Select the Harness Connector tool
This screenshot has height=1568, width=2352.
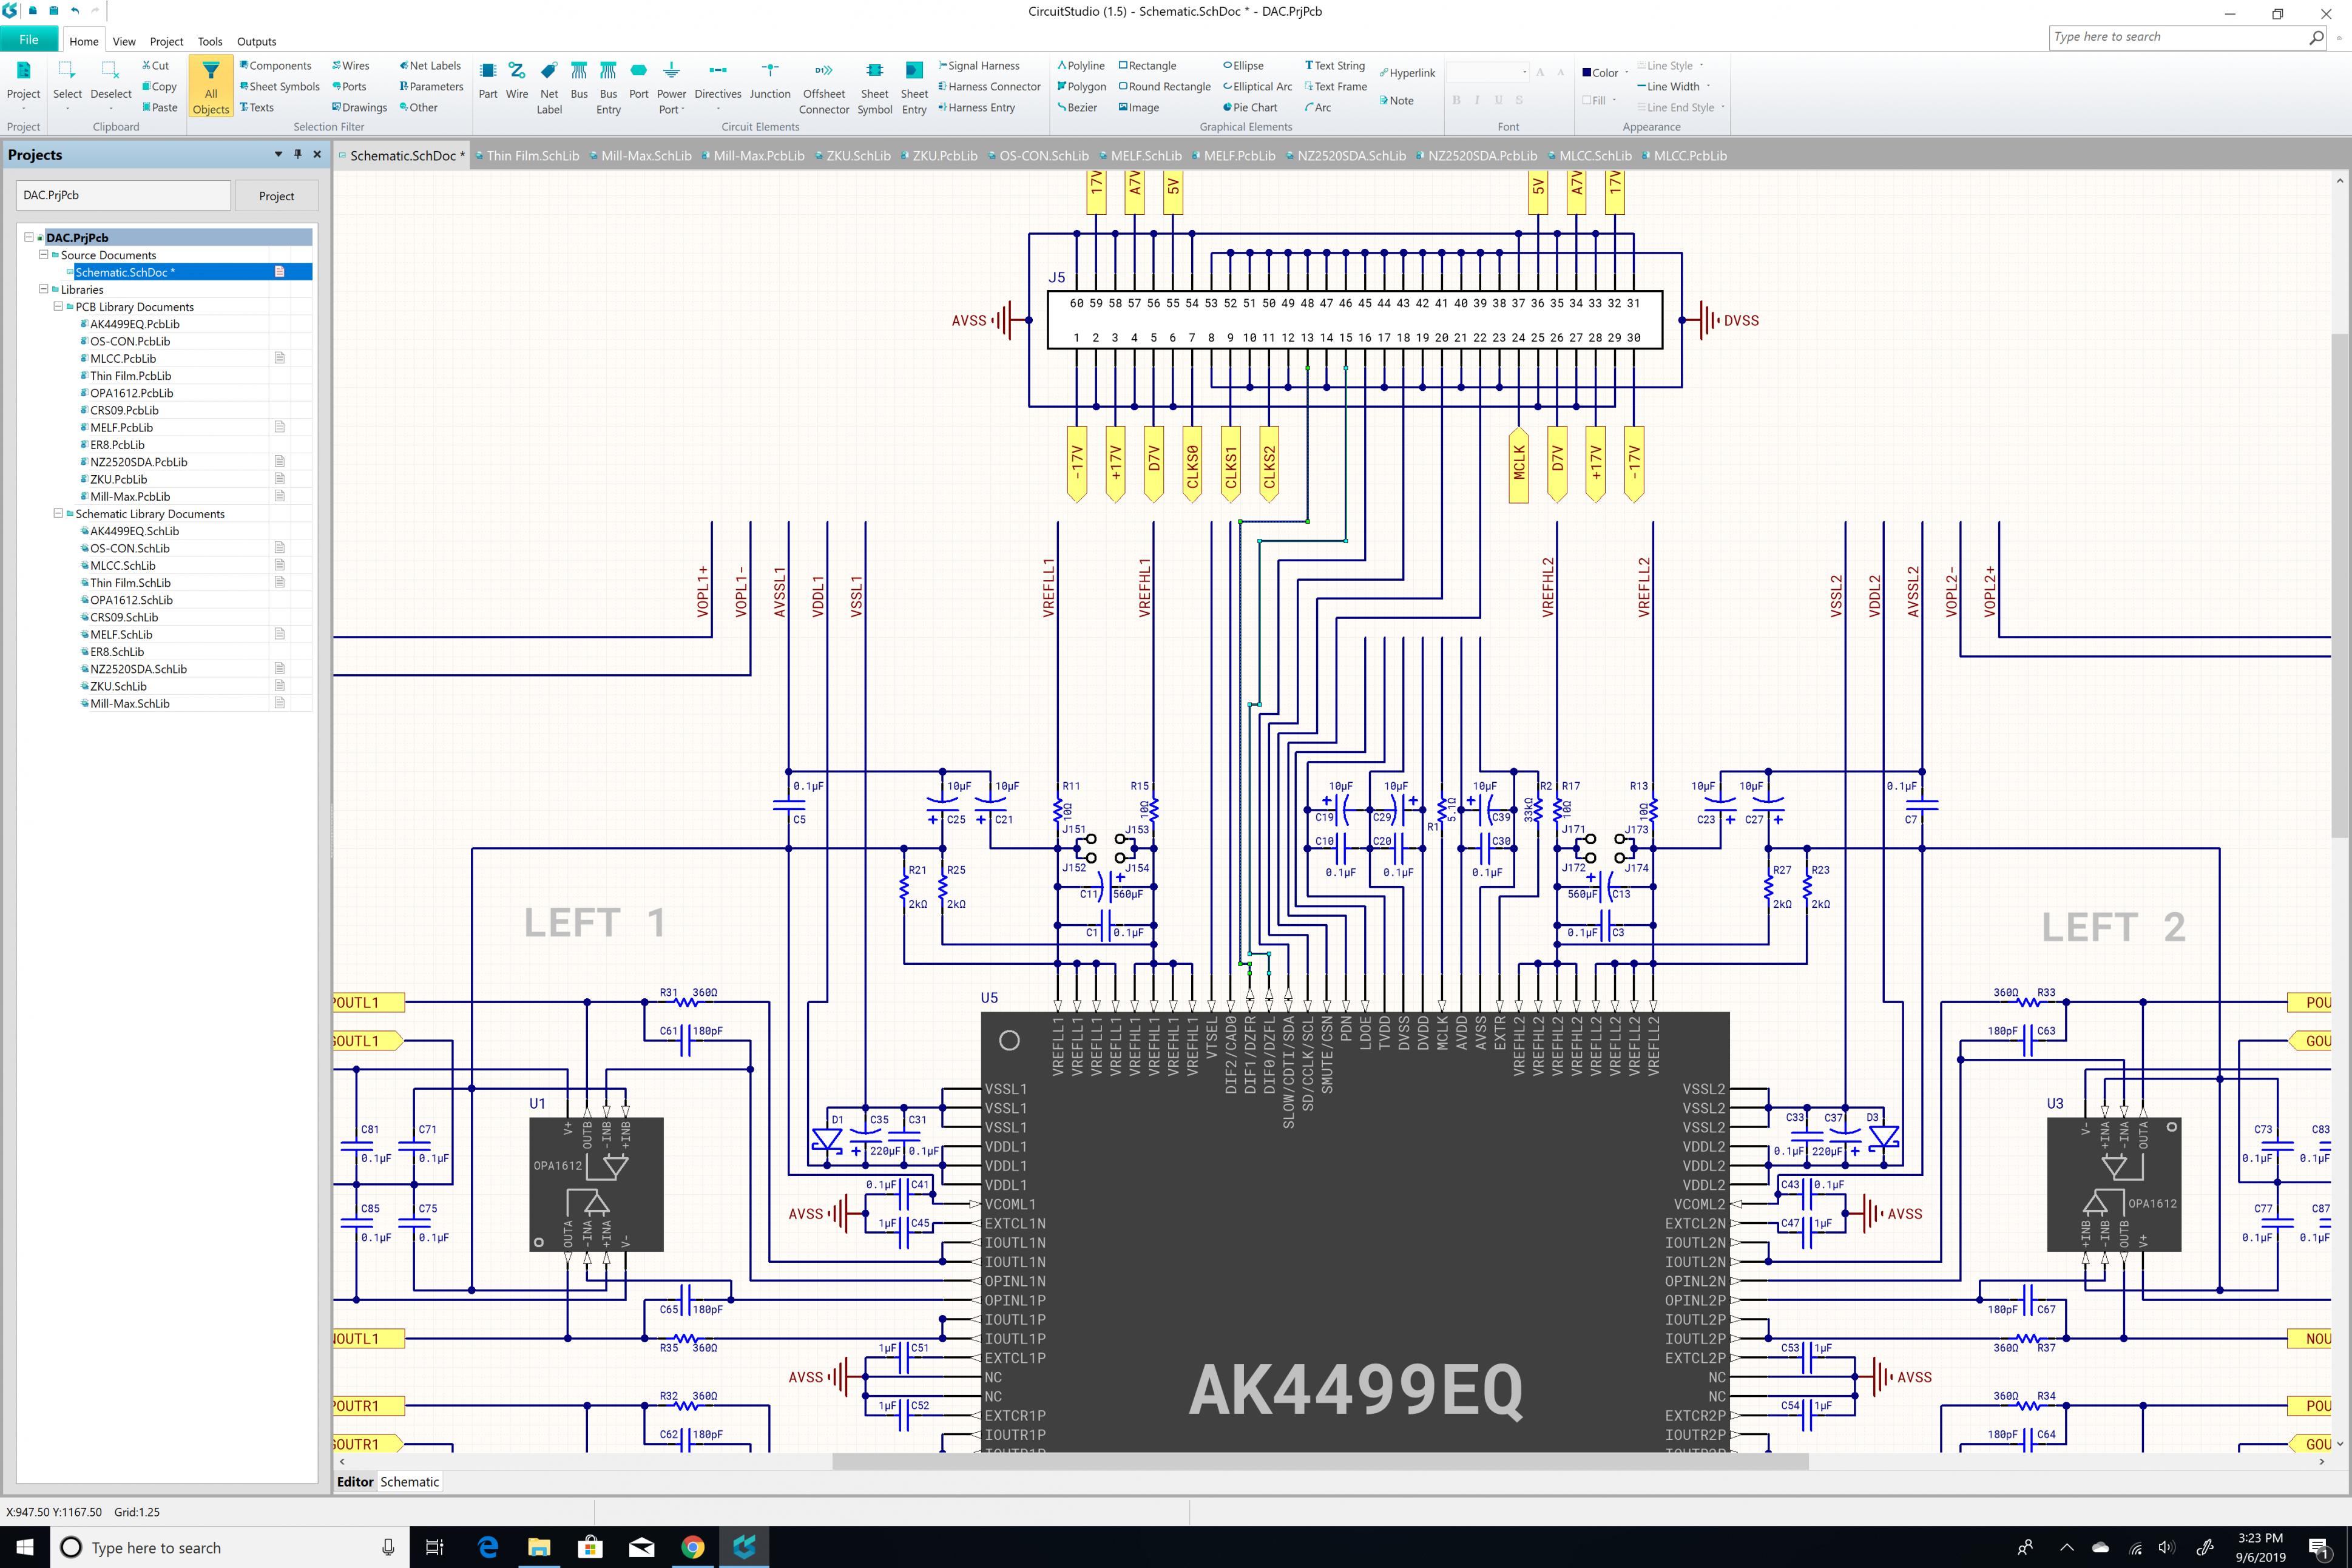pos(989,87)
